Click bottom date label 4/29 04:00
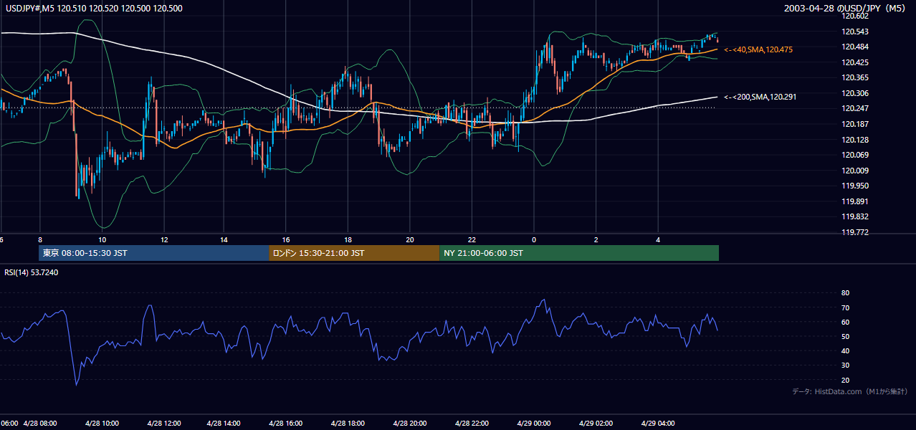The height and width of the screenshot is (430, 916). (658, 423)
